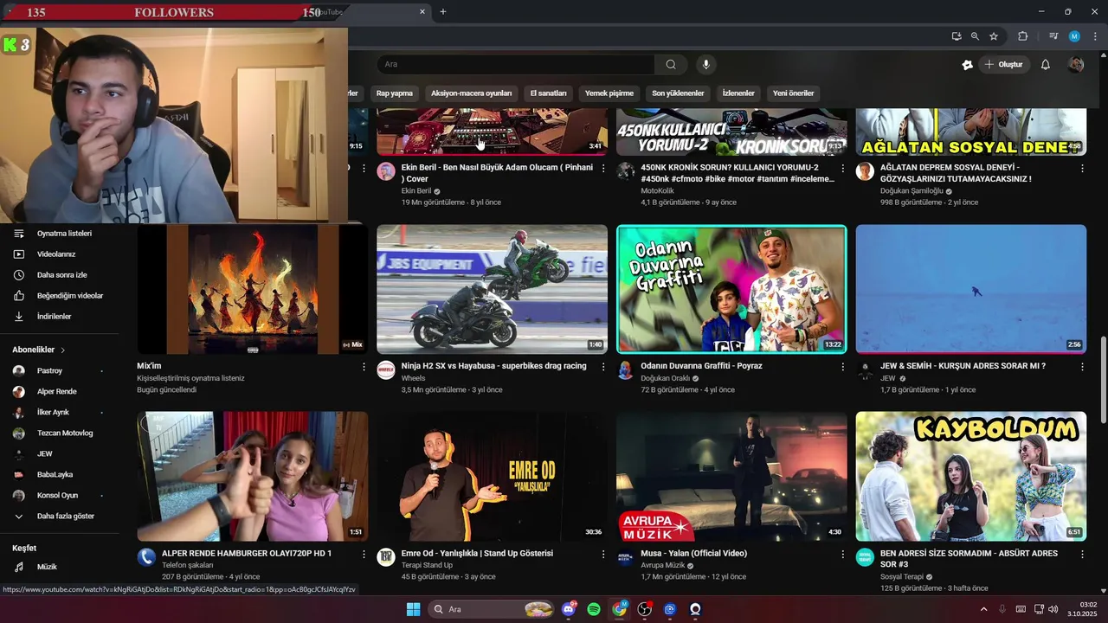The width and height of the screenshot is (1108, 623).
Task: Open Chrome profile M avatar
Action: click(1074, 36)
